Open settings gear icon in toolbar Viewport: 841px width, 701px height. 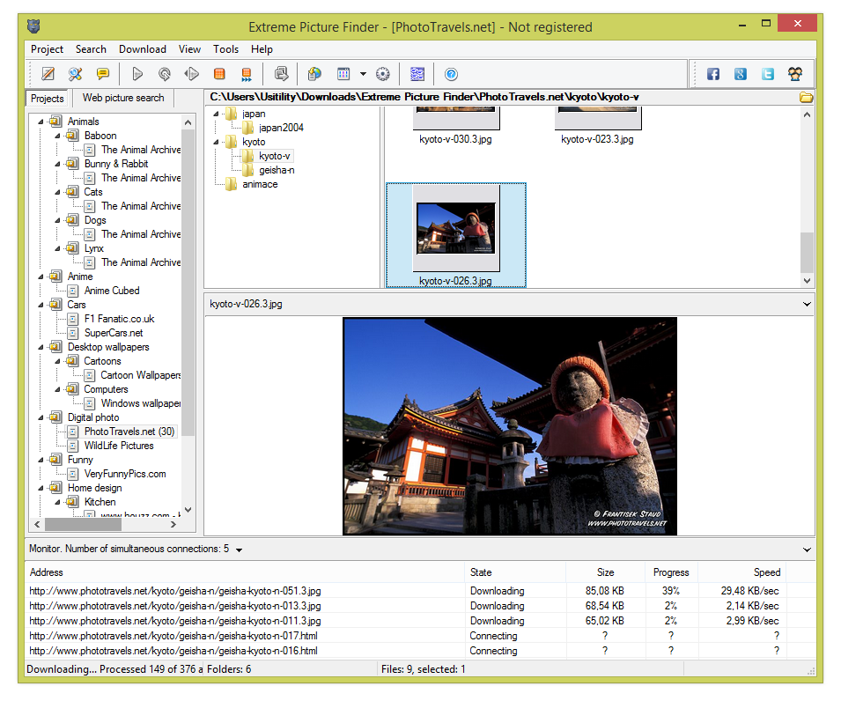point(382,74)
